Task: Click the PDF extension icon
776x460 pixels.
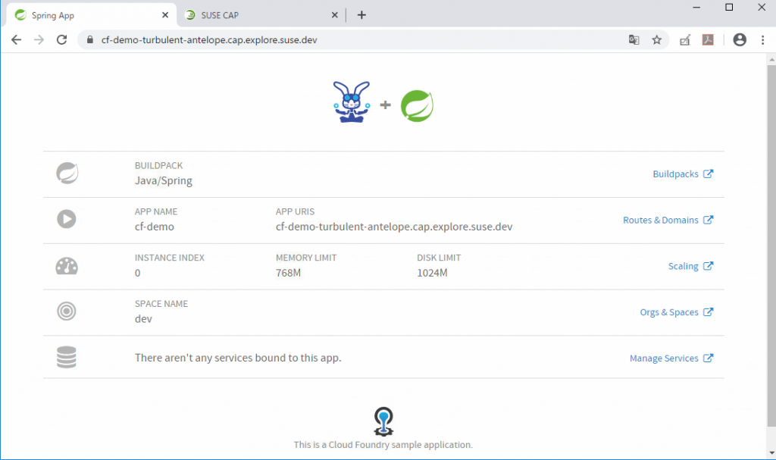Action: (x=708, y=40)
